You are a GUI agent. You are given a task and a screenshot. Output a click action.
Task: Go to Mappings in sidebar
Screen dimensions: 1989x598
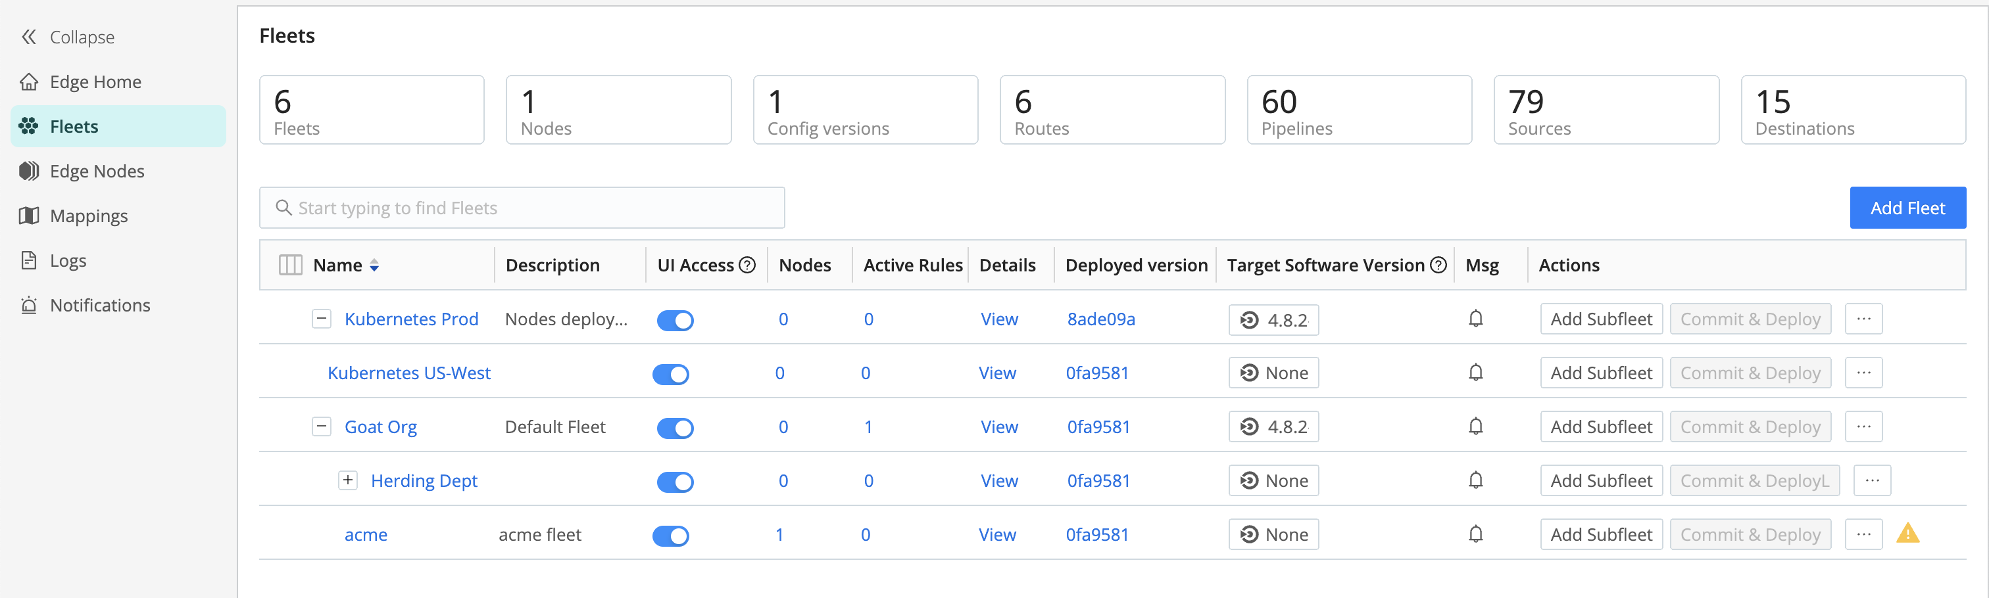click(89, 216)
